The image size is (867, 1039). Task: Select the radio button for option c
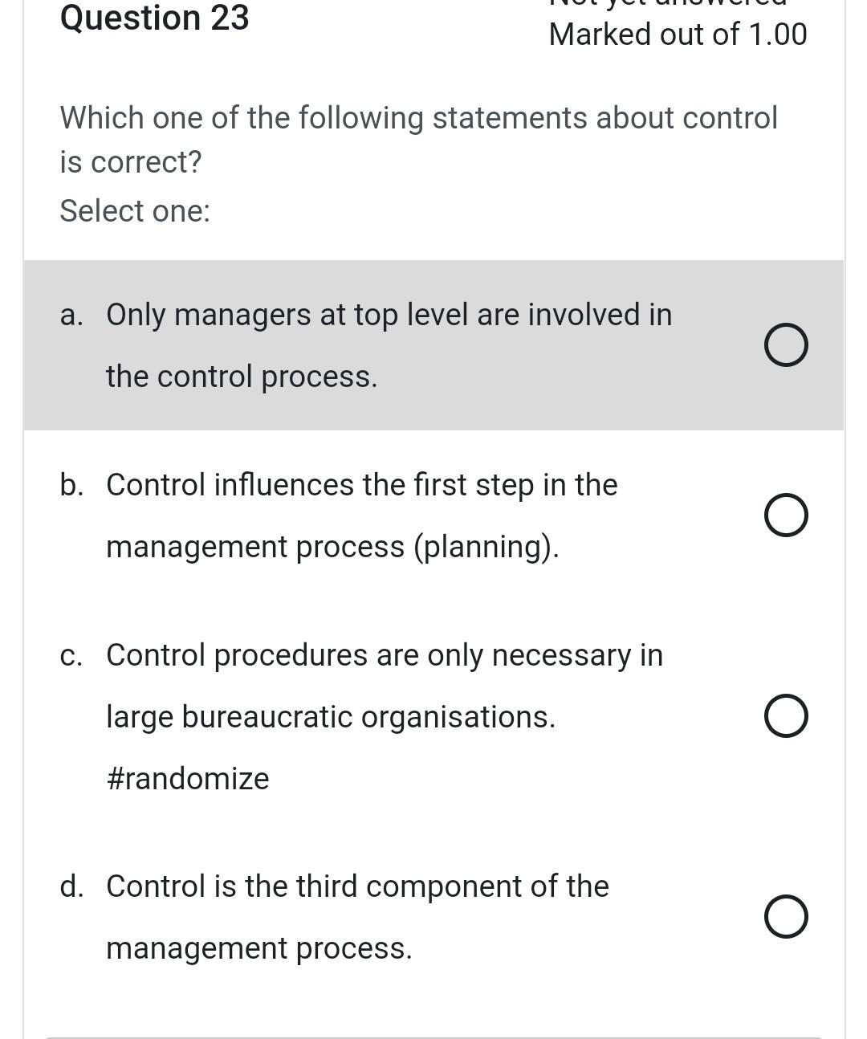coord(786,715)
